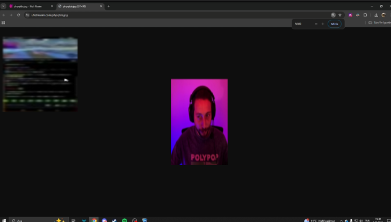This screenshot has width=391, height=222.
Task: Open the tab search dropdown arrow
Action: [3, 6]
